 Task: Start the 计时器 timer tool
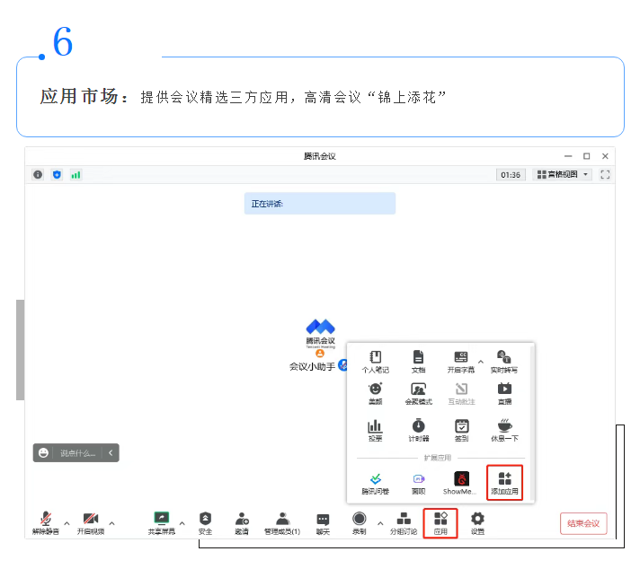click(418, 430)
